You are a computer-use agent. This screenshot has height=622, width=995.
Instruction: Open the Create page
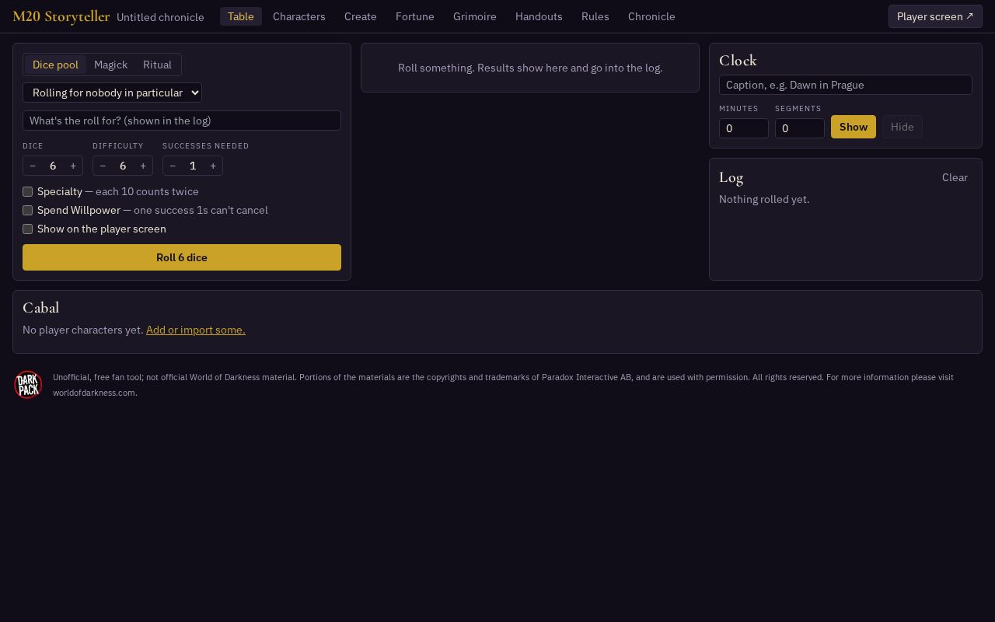point(361,16)
